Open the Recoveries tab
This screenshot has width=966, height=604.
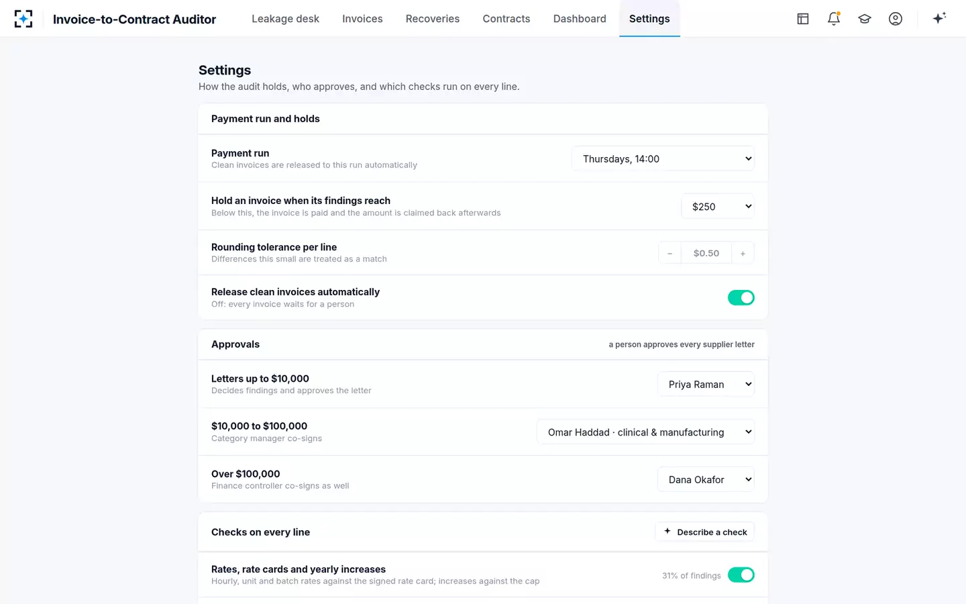point(433,19)
